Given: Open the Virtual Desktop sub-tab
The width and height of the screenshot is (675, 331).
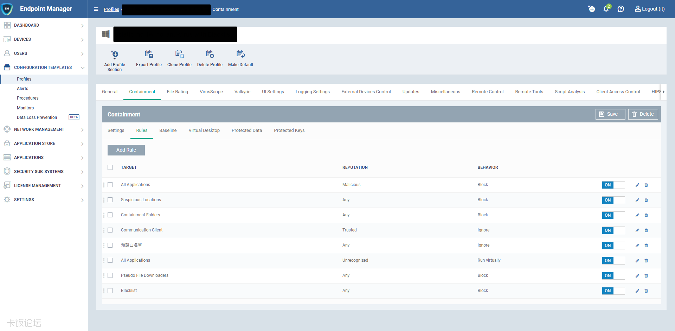Looking at the screenshot, I should tap(204, 131).
